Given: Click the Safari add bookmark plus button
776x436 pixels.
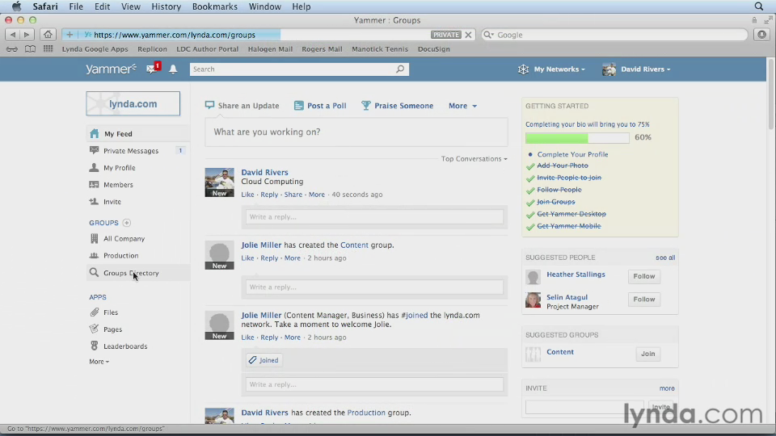Looking at the screenshot, I should (70, 35).
